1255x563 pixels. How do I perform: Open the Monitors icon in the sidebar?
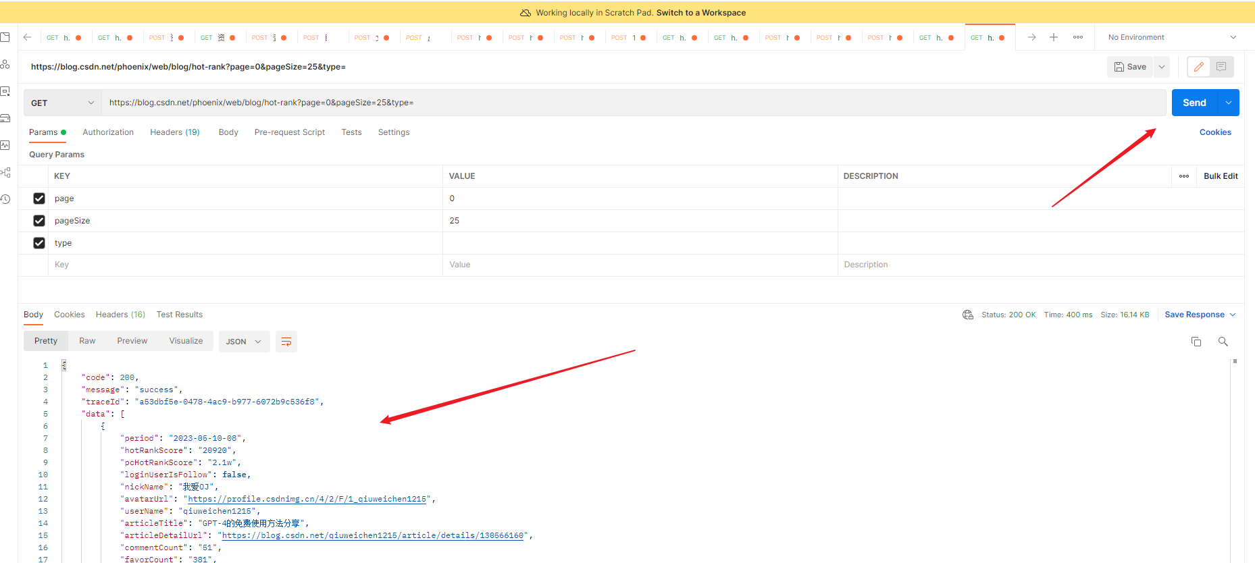pos(5,145)
